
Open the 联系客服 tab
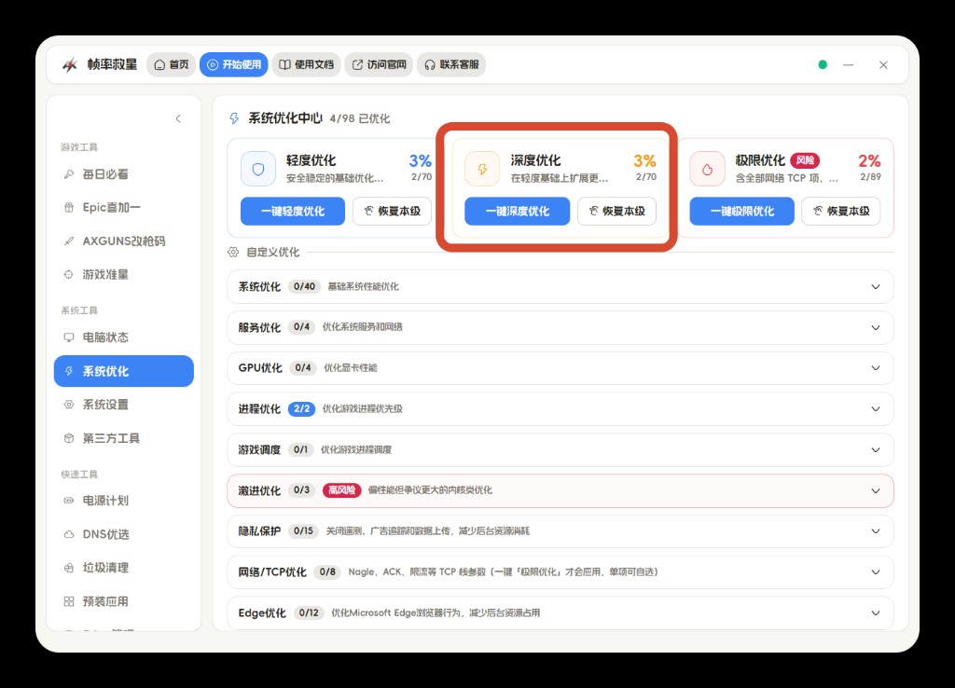pyautogui.click(x=451, y=64)
